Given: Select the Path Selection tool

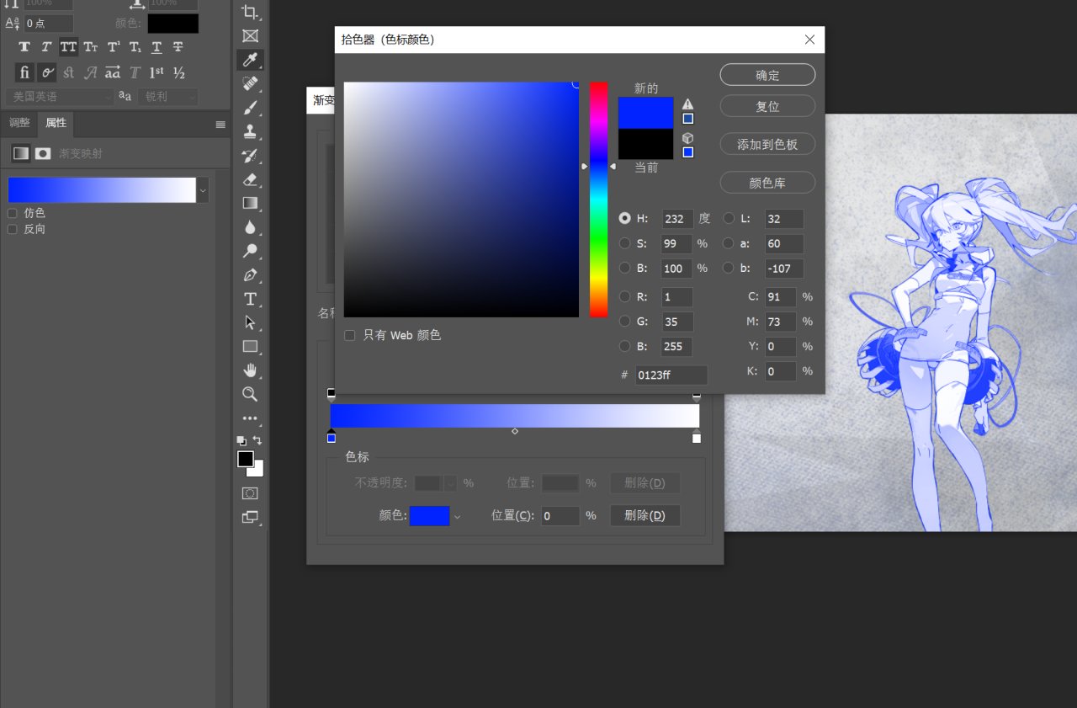Looking at the screenshot, I should pos(250,322).
